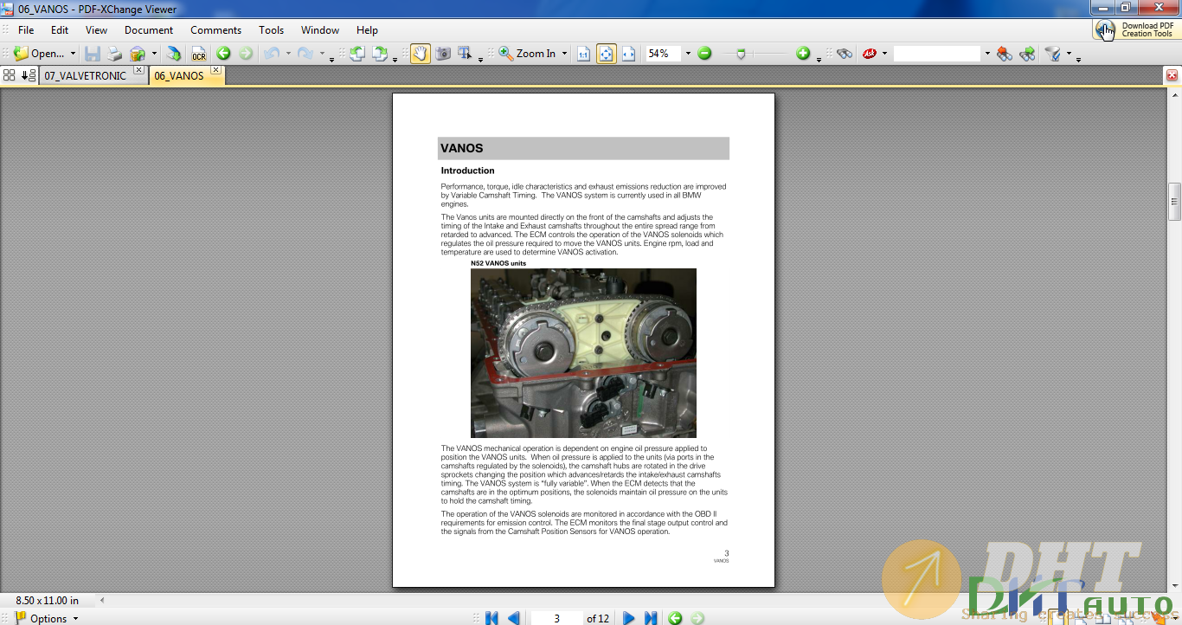Open the Tools menu
This screenshot has width=1182, height=625.
(272, 29)
